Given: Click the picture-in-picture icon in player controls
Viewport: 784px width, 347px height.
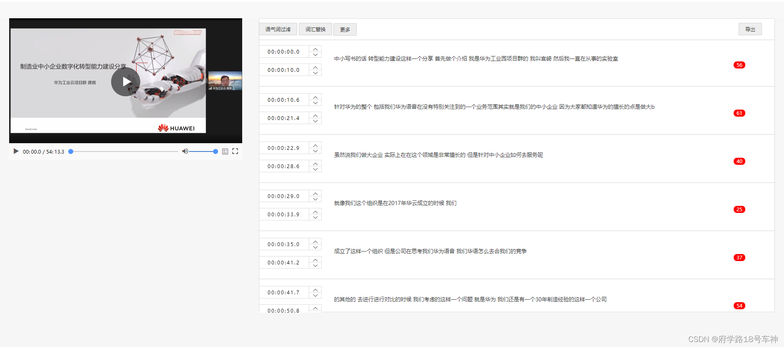Looking at the screenshot, I should (x=225, y=152).
